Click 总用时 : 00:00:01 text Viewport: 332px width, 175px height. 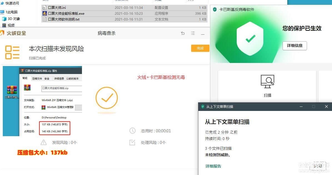(156, 131)
